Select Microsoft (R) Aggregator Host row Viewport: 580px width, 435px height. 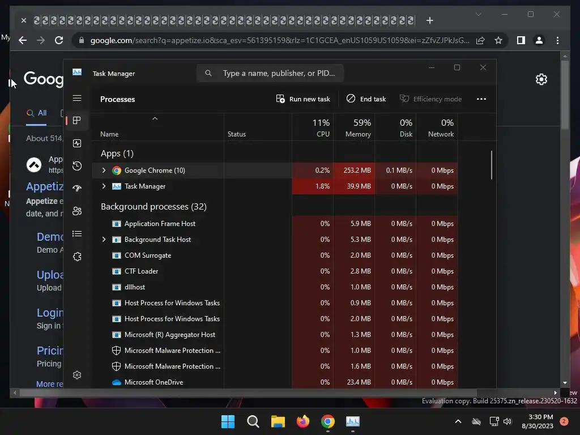(x=275, y=334)
